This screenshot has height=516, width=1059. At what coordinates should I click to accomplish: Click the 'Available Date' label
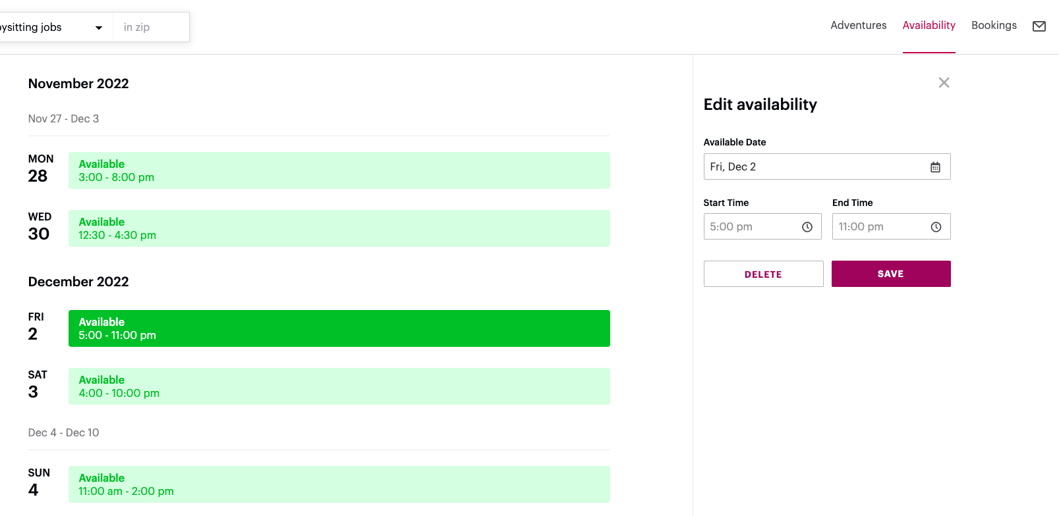(x=735, y=142)
